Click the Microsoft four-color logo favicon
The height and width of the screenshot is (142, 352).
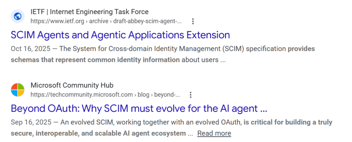click(18, 90)
